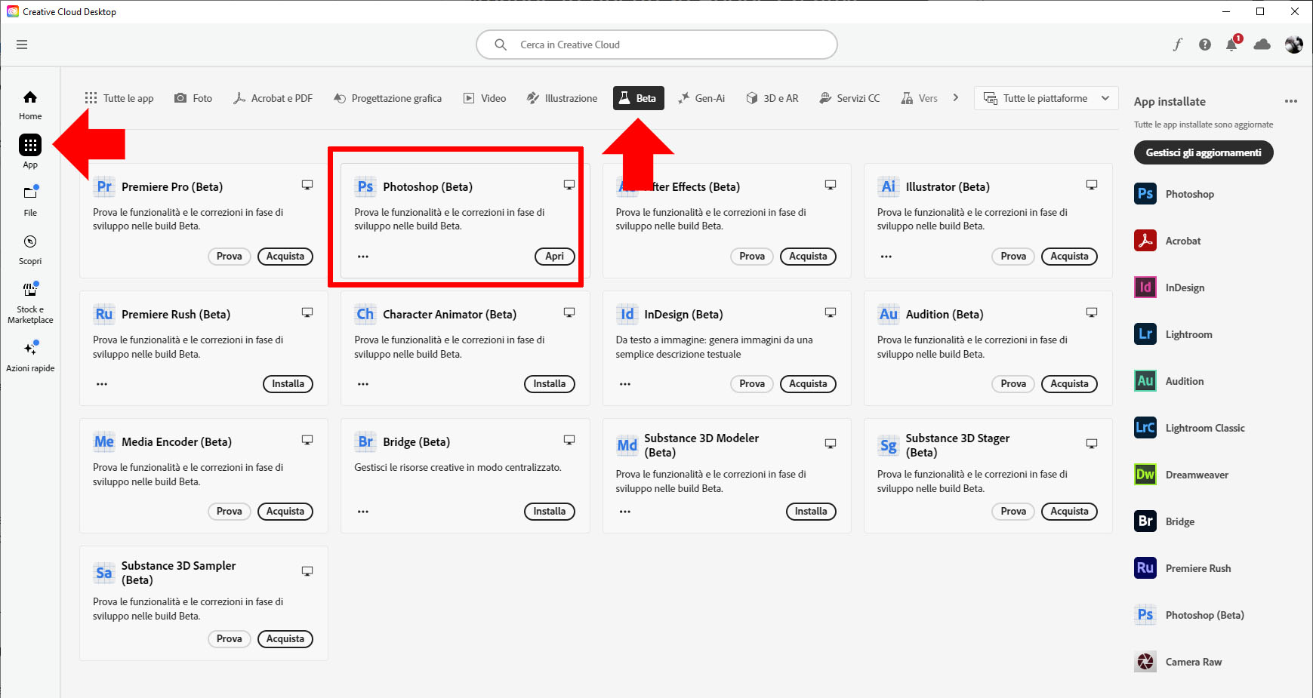Open Azioni rapide in sidebar
1313x698 pixels.
click(30, 355)
